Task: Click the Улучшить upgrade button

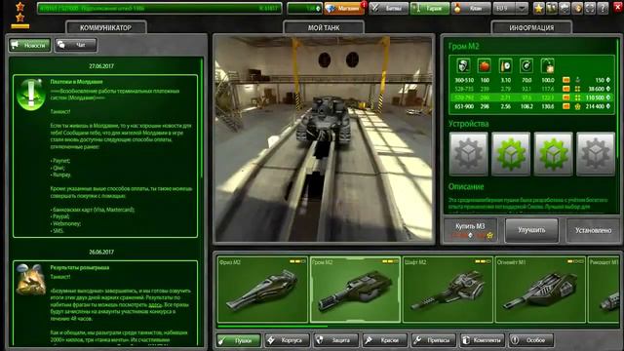Action: pos(531,230)
